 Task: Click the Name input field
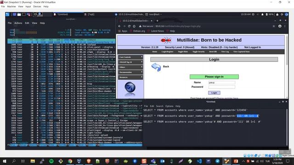221,82
